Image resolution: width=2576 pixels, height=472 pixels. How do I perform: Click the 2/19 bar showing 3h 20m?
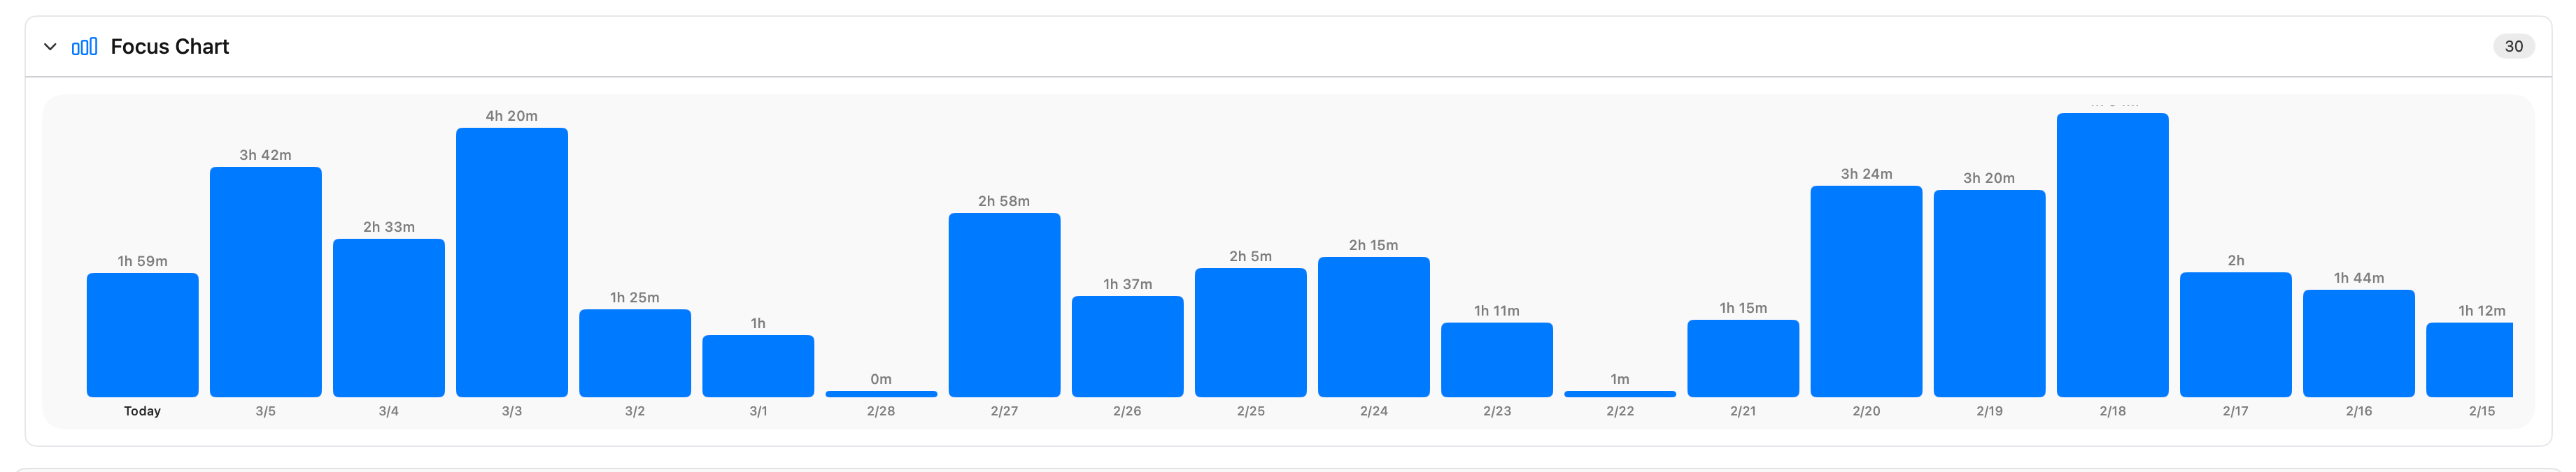(1989, 293)
